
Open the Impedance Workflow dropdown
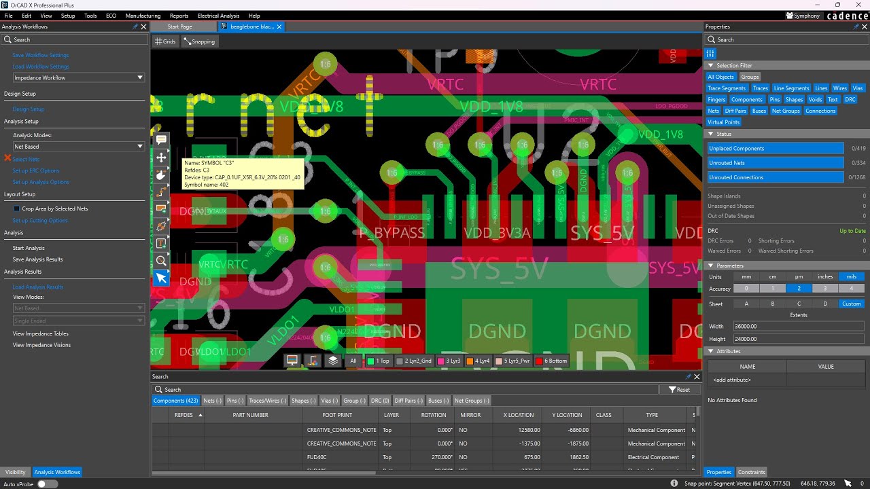tap(78, 77)
